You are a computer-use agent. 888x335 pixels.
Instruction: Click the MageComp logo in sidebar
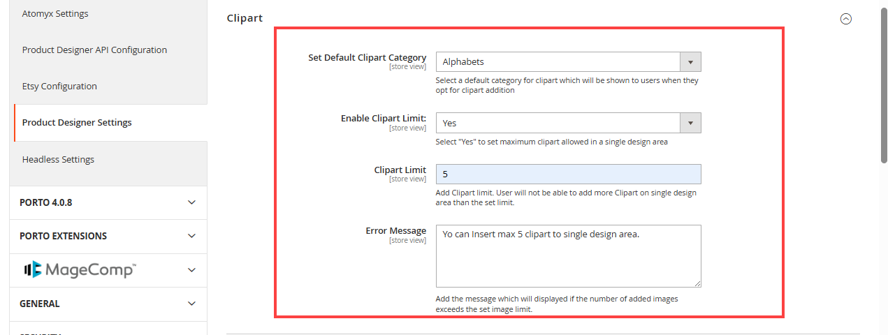[79, 269]
